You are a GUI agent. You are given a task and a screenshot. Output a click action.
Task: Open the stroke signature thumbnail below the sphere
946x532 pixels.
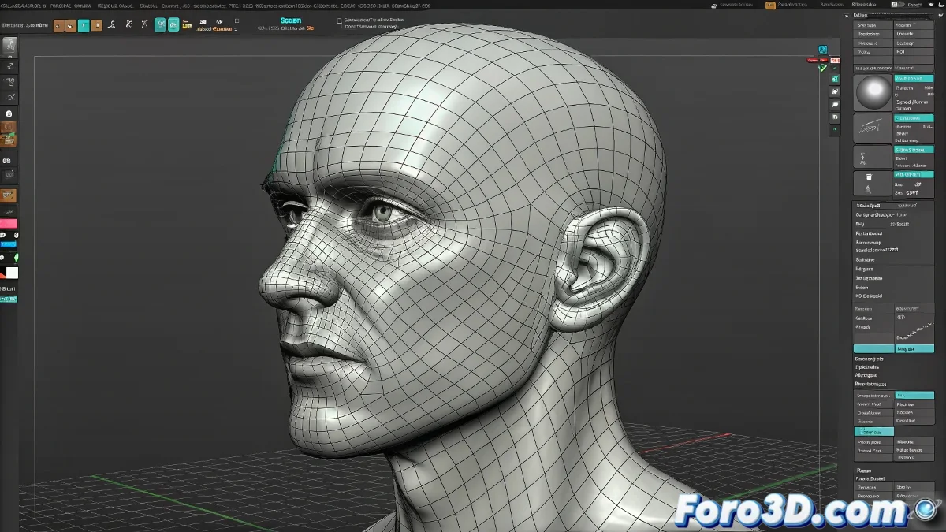point(873,128)
